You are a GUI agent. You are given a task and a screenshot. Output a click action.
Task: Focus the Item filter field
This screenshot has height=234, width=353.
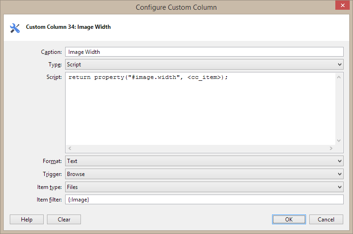(204, 200)
